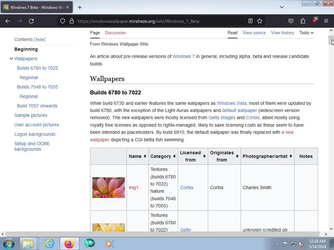The image size is (334, 250).
Task: Open the Corbis link in paragraph
Action: [252, 118]
